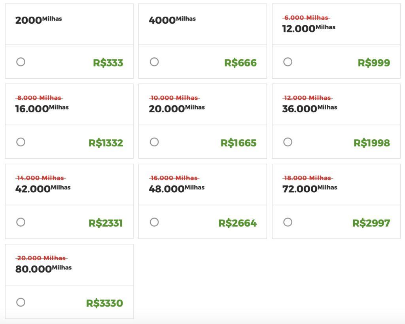Click the 2000 Milhas package card

69,41
